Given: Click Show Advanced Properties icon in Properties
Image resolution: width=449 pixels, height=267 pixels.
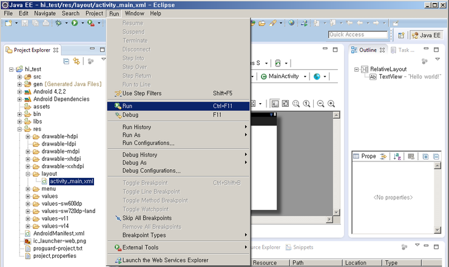Looking at the screenshot, I should point(383,157).
